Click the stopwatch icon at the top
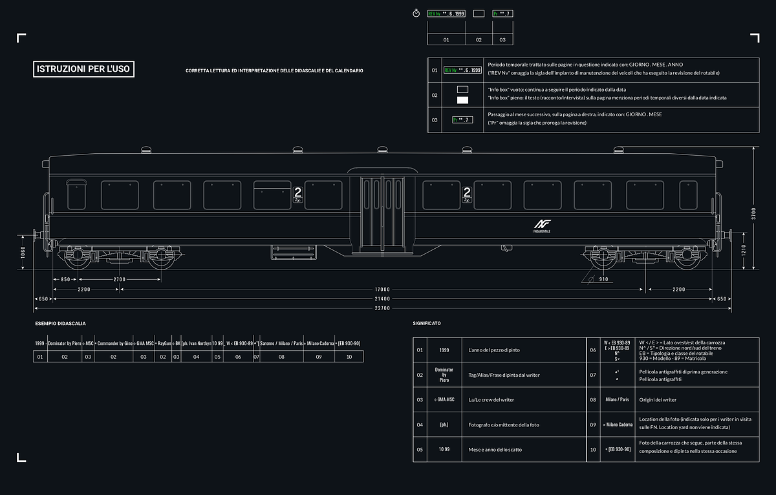This screenshot has height=495, width=776. (416, 13)
